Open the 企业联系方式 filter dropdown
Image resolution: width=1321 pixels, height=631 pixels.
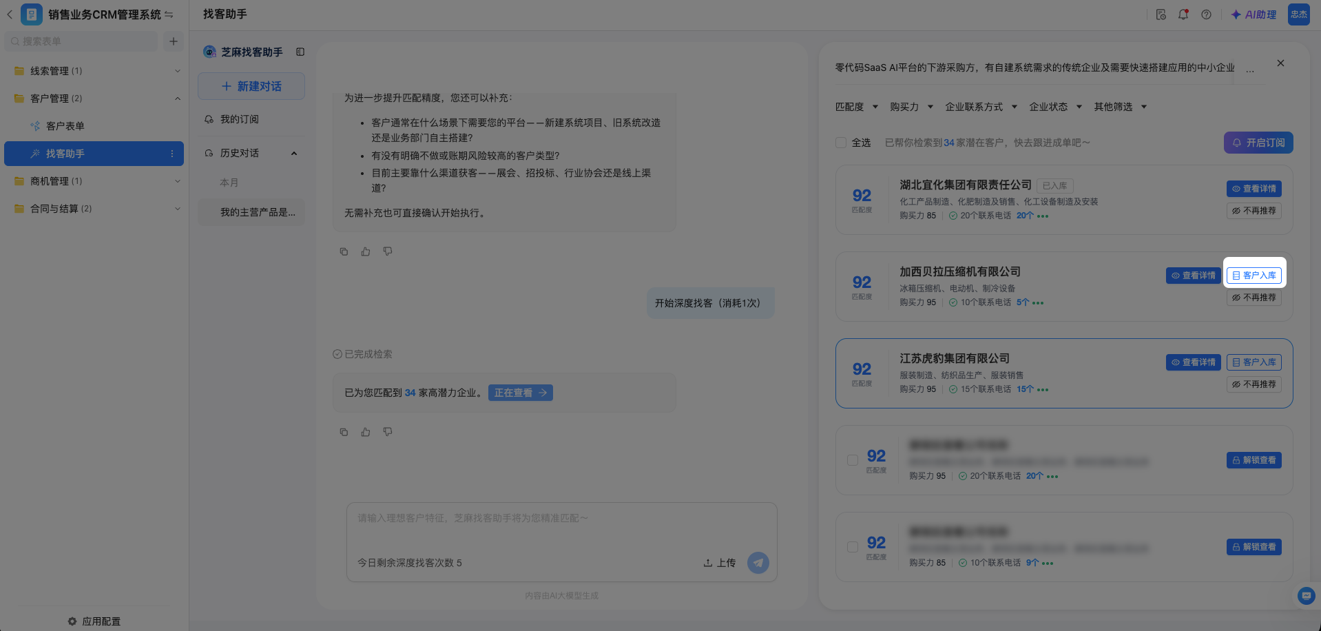[981, 107]
